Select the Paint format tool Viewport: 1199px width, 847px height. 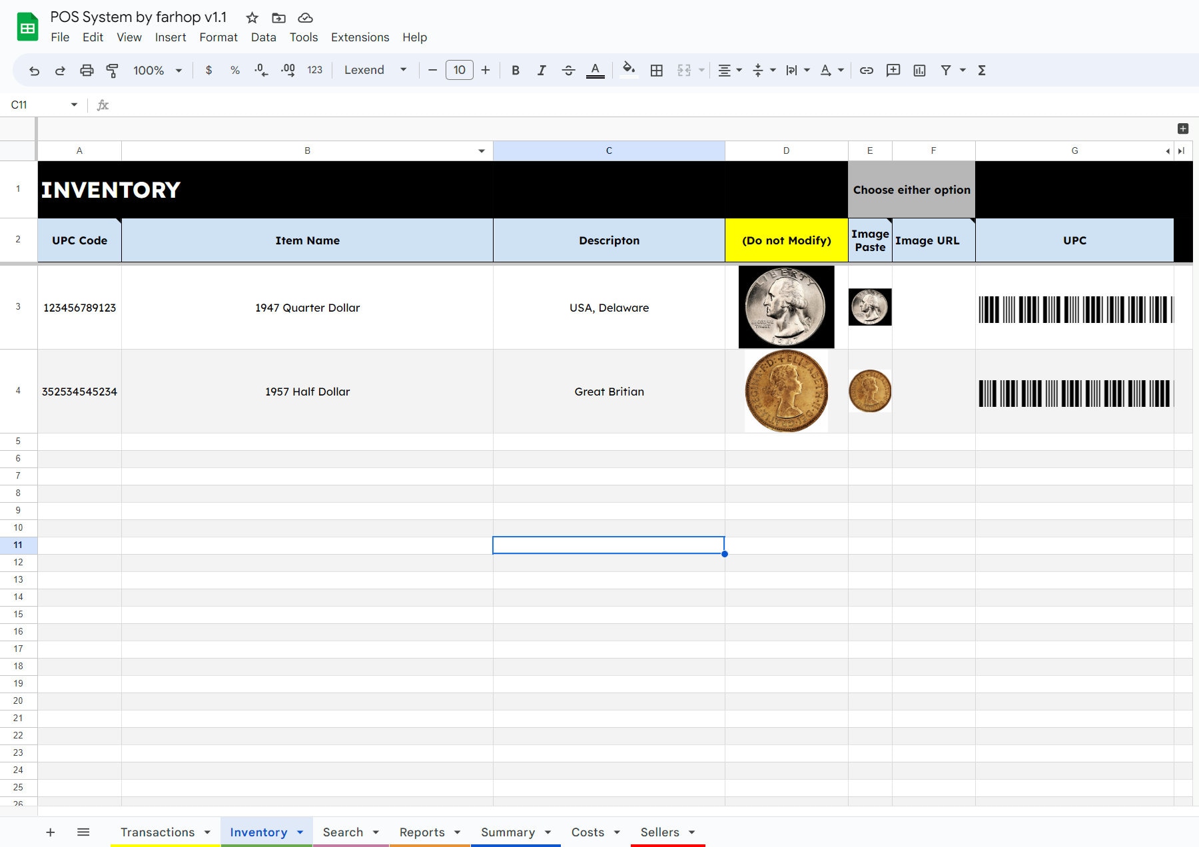point(112,70)
